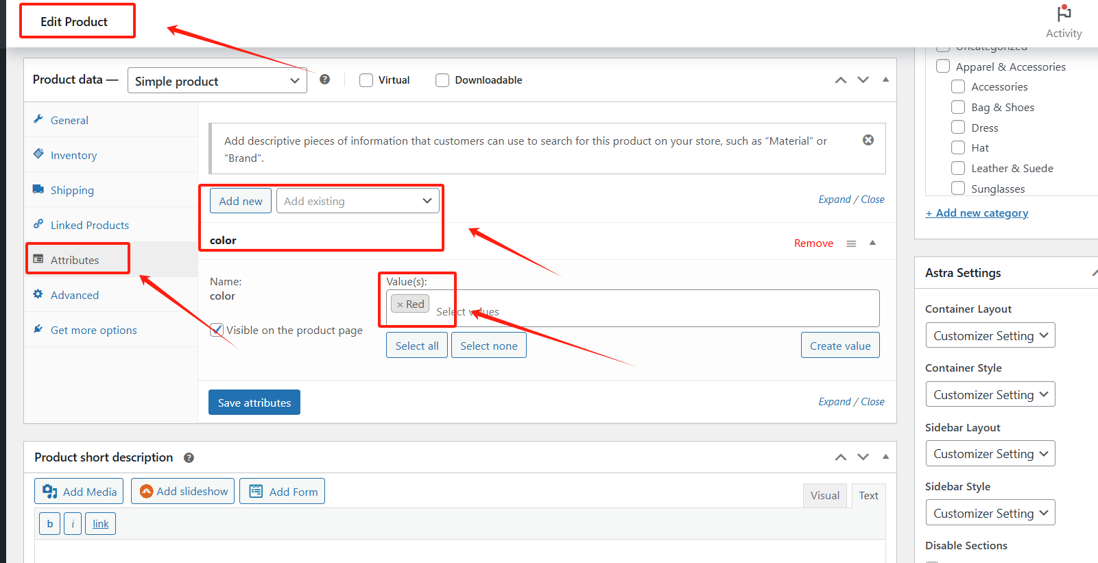
Task: Move Product short description panel up
Action: tap(841, 457)
